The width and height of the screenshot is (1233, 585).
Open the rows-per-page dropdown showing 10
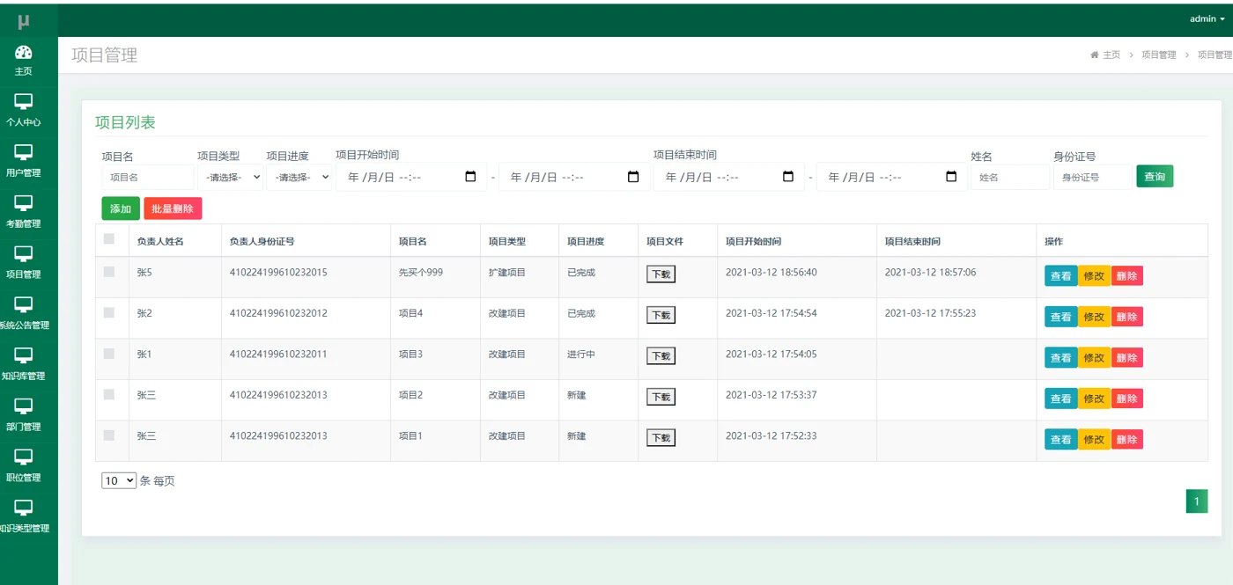(119, 481)
